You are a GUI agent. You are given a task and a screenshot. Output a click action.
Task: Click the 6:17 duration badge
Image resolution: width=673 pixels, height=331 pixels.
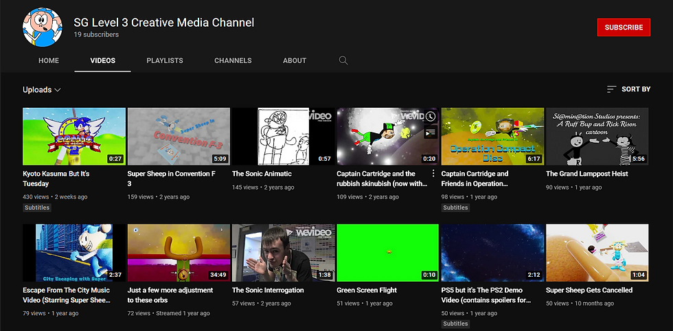click(534, 159)
